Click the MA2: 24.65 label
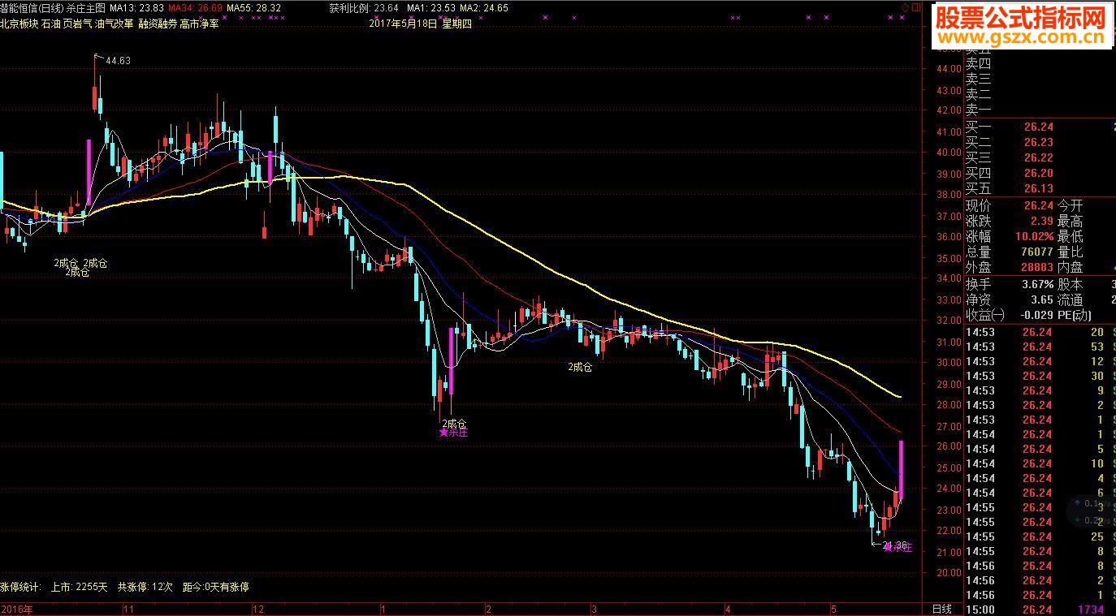The height and width of the screenshot is (616, 1116). click(484, 7)
